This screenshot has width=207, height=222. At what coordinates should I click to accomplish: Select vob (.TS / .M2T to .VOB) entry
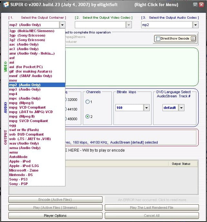pos(37,139)
